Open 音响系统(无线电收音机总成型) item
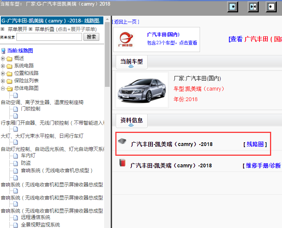 tap(57, 170)
